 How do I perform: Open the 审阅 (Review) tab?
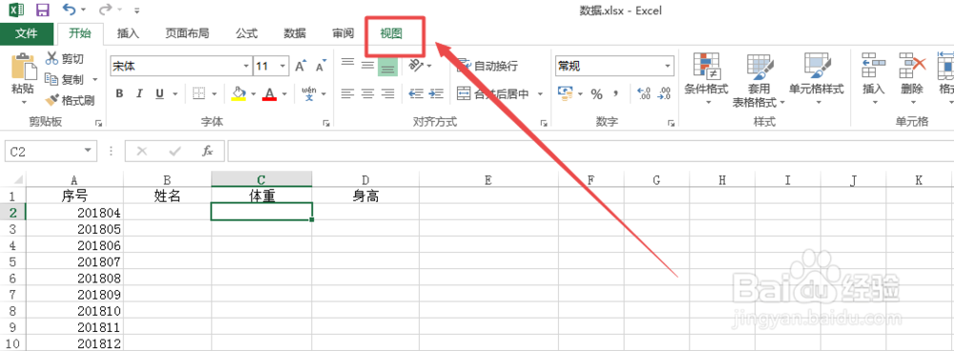(342, 33)
